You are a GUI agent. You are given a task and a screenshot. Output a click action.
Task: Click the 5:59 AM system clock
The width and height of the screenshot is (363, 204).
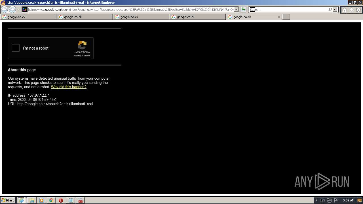[x=349, y=200]
